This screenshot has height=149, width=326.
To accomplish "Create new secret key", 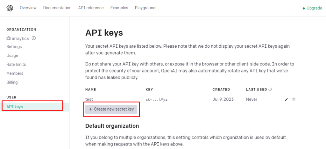I will click(x=111, y=109).
